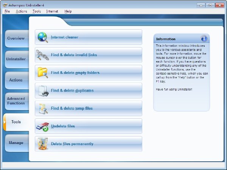Click 'Have fun using UnInstaller!' text
Image resolution: width=227 pixels, height=170 pixels.
click(x=174, y=89)
